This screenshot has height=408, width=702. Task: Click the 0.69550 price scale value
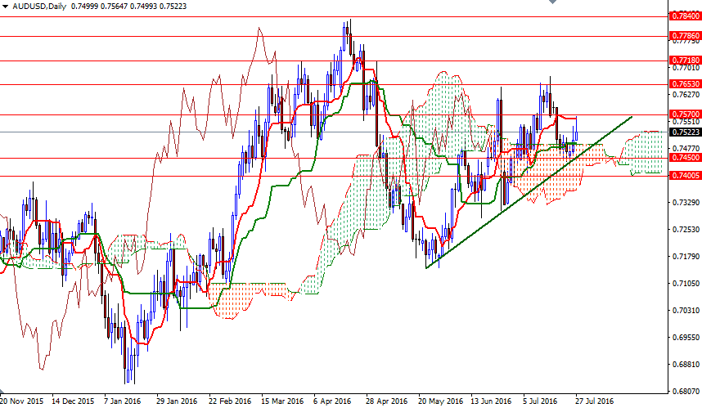point(686,338)
